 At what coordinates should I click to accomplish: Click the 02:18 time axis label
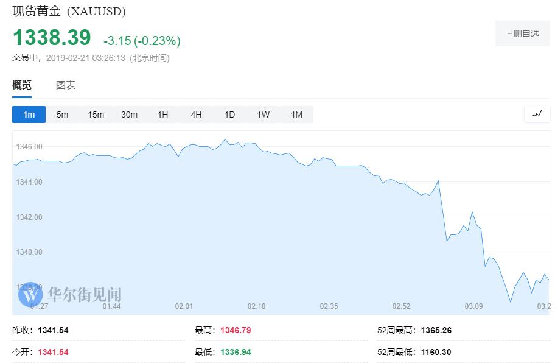tap(256, 306)
